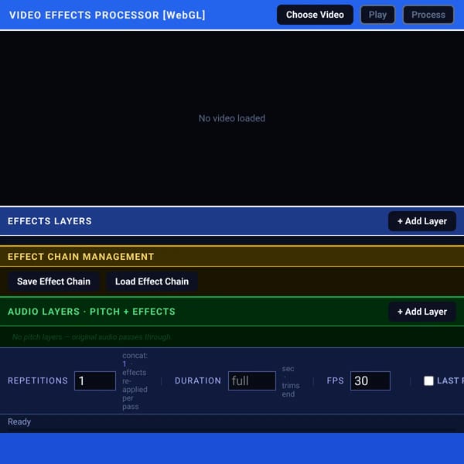Select the 'FPS' label
The image size is (464, 464).
pos(336,380)
